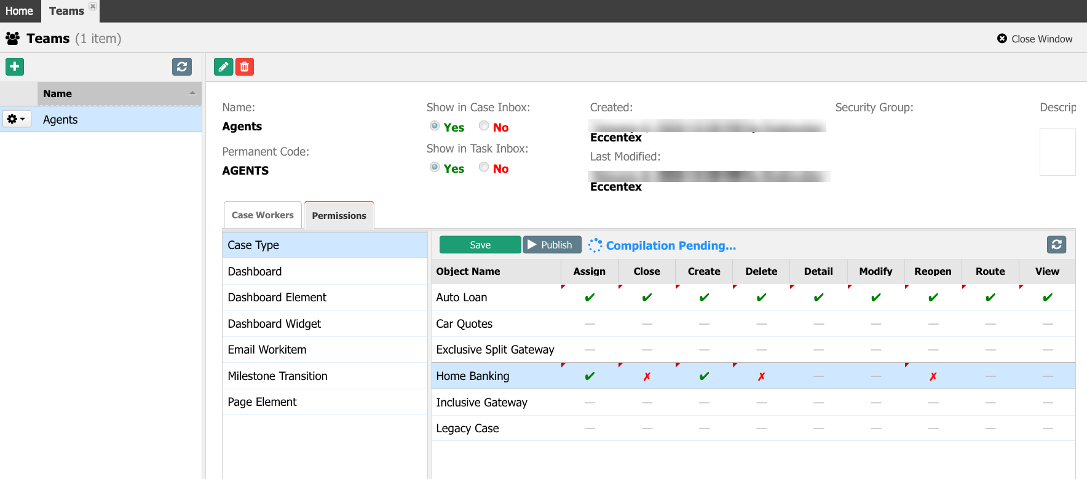Click the green Save button
The image size is (1087, 479).
[x=480, y=245]
